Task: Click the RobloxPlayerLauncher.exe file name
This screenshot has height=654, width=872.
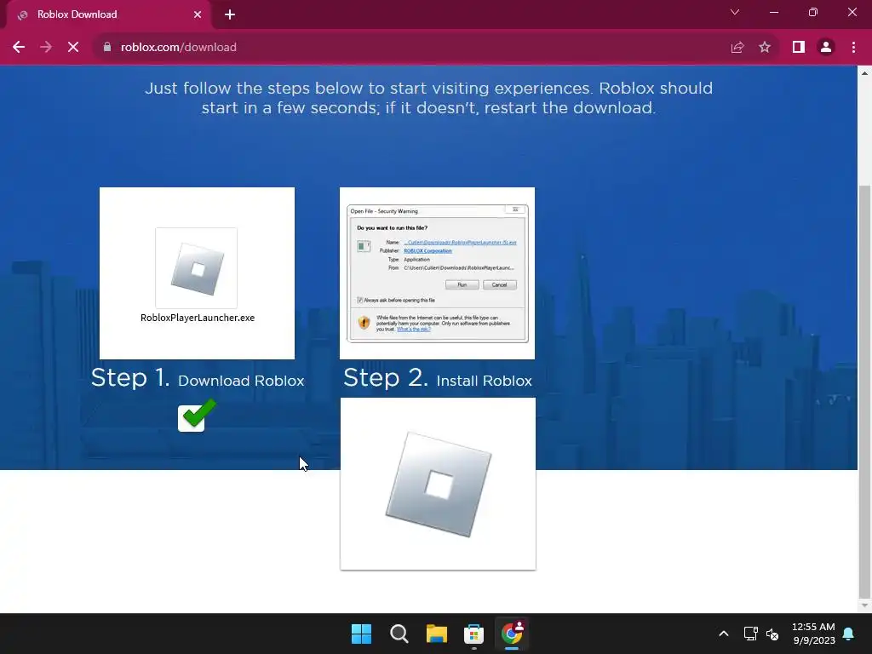Action: coord(198,318)
